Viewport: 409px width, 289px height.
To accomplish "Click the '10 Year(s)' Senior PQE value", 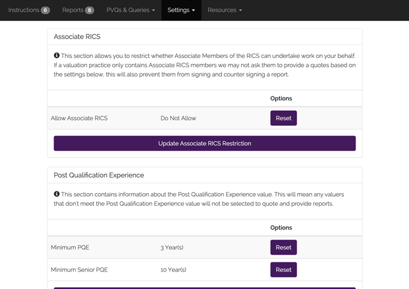I will coord(173,270).
